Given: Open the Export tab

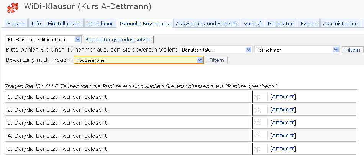Looking at the screenshot, I should tap(308, 24).
